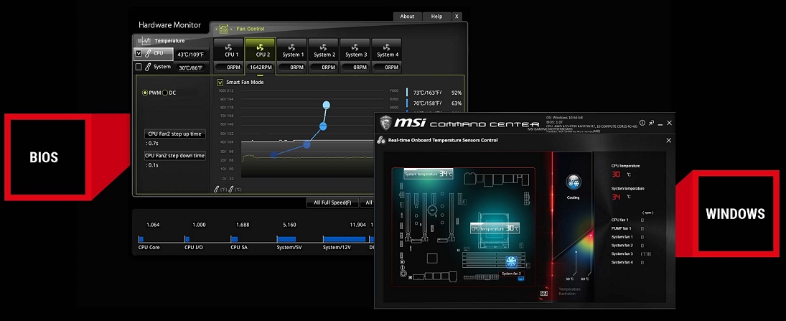Screen dimensions: 786x321
Task: Click the CPU Fan2 step down time field
Action: [x=175, y=156]
